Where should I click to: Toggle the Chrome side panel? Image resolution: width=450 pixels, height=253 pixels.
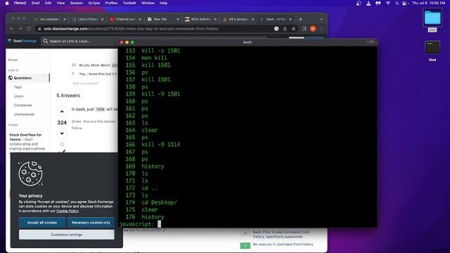coord(304,29)
